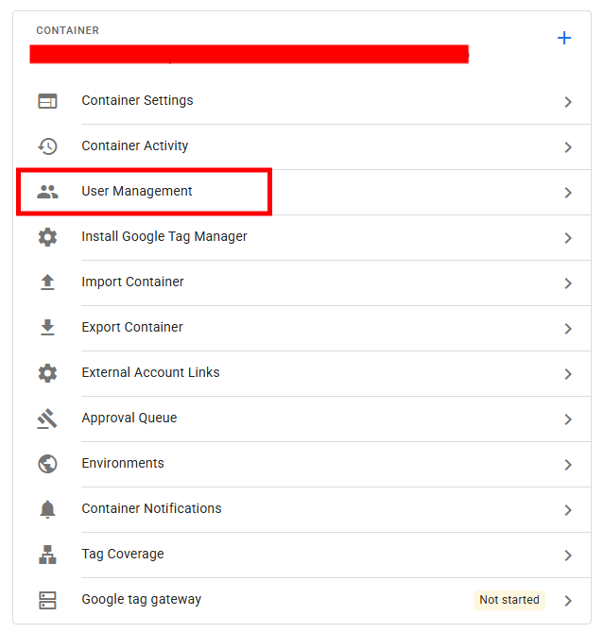The width and height of the screenshot is (603, 633).
Task: Select Install Google Tag Manager text
Action: click(x=164, y=236)
